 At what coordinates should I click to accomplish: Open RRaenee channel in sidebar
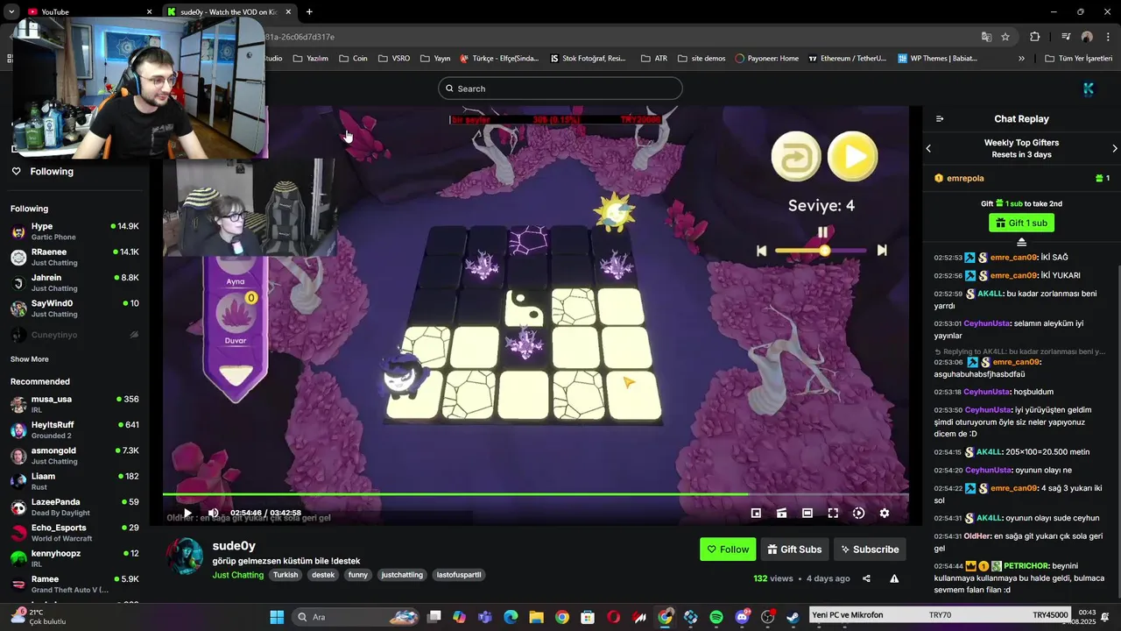pyautogui.click(x=74, y=257)
